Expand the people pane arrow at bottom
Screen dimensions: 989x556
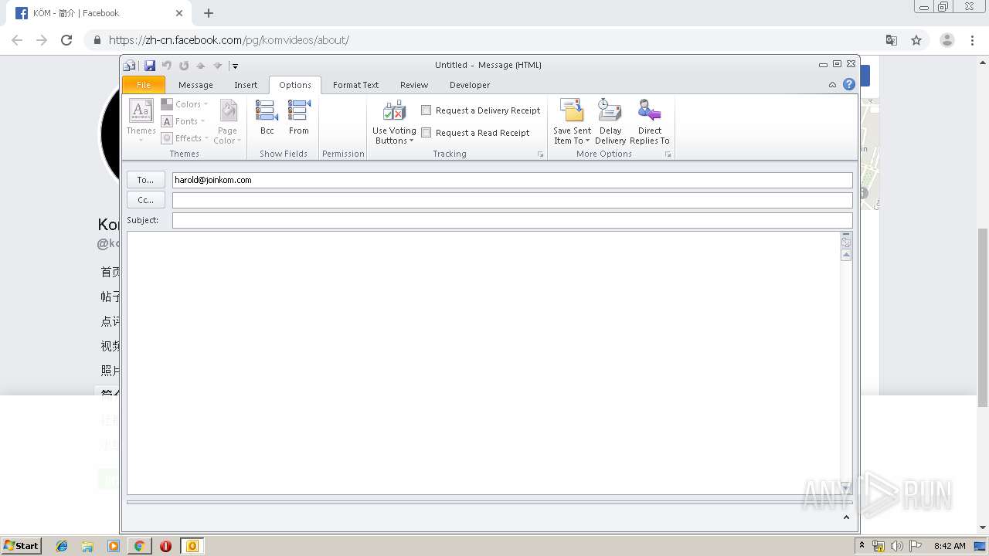click(846, 517)
